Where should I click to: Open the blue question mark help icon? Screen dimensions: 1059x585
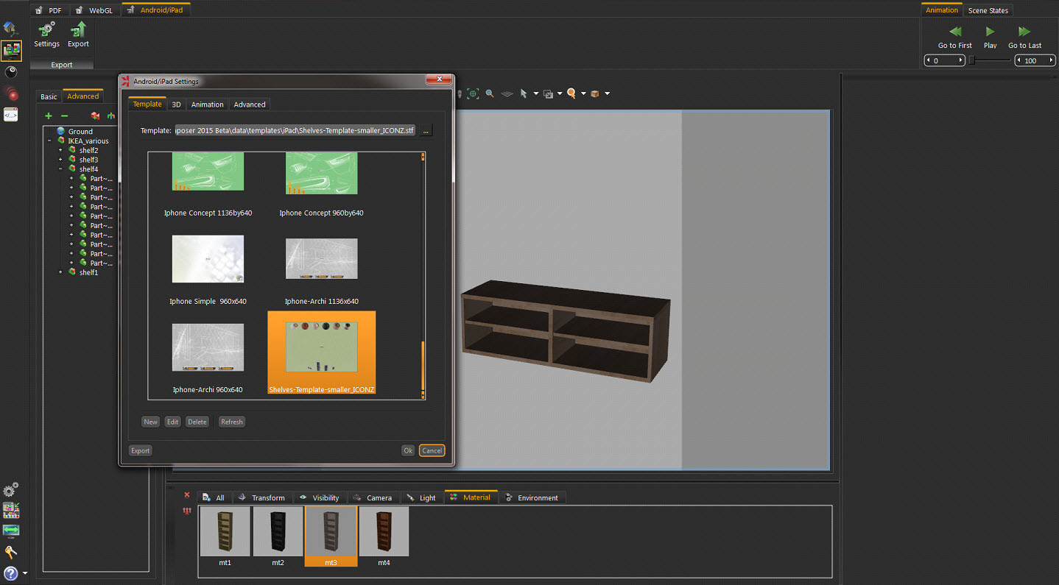click(x=10, y=573)
